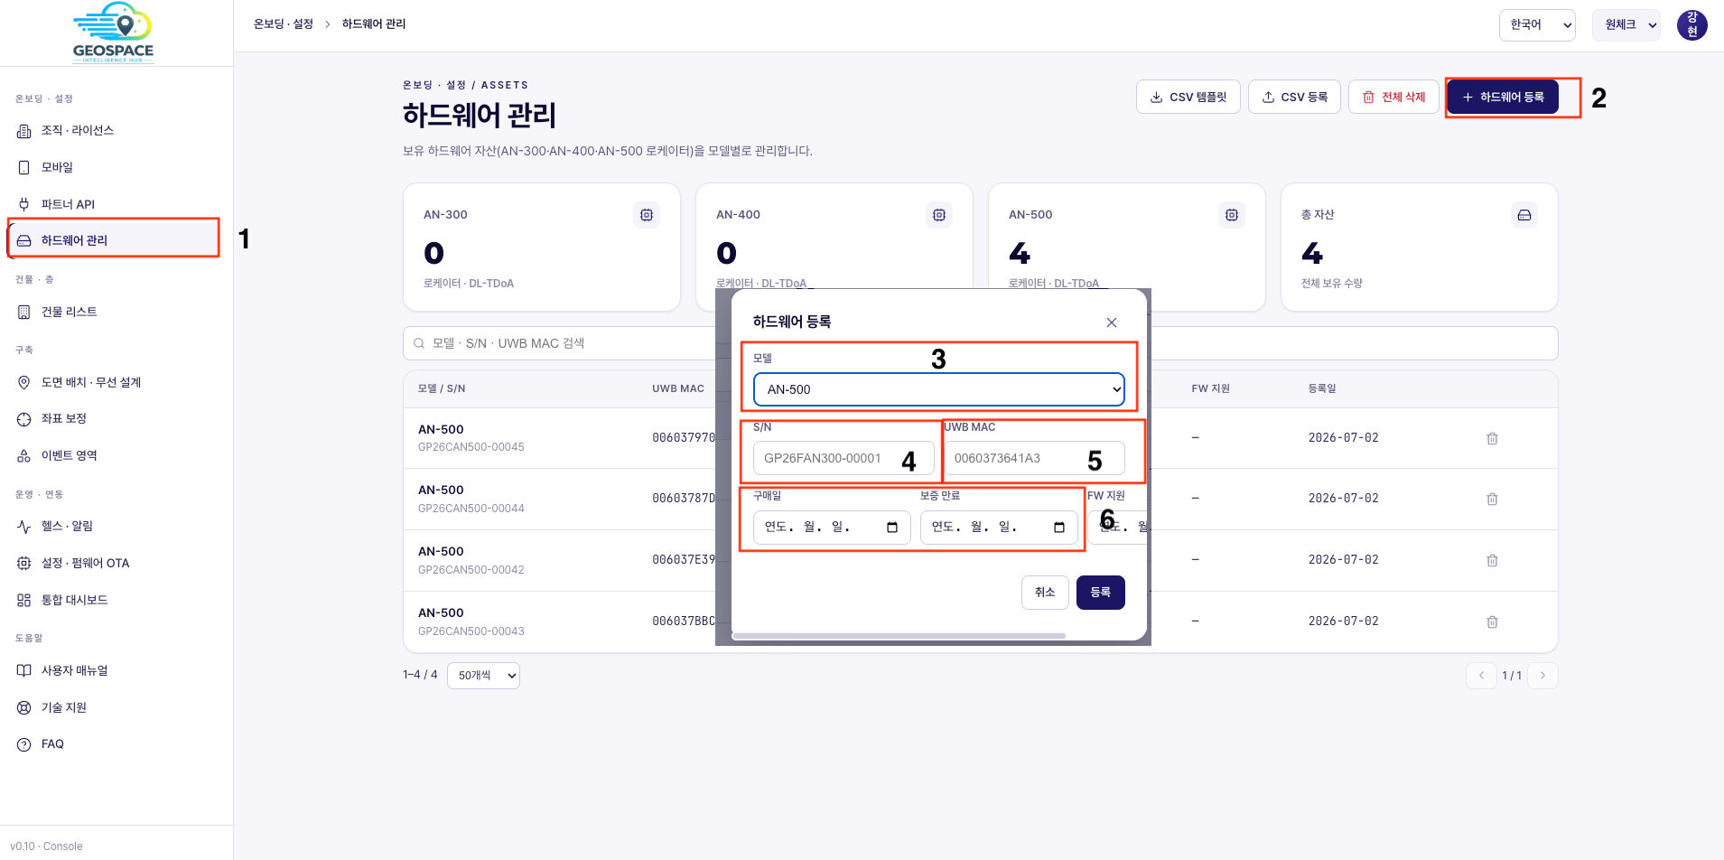Click the 통합 대시보드 grid icon
Screen dimensions: 1724x860
pyautogui.click(x=24, y=600)
